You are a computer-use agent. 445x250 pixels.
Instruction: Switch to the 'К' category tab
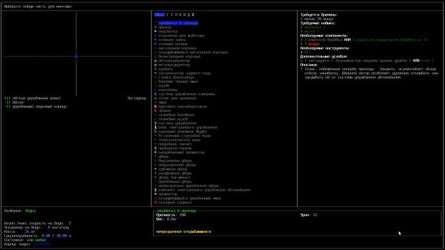click(x=181, y=15)
